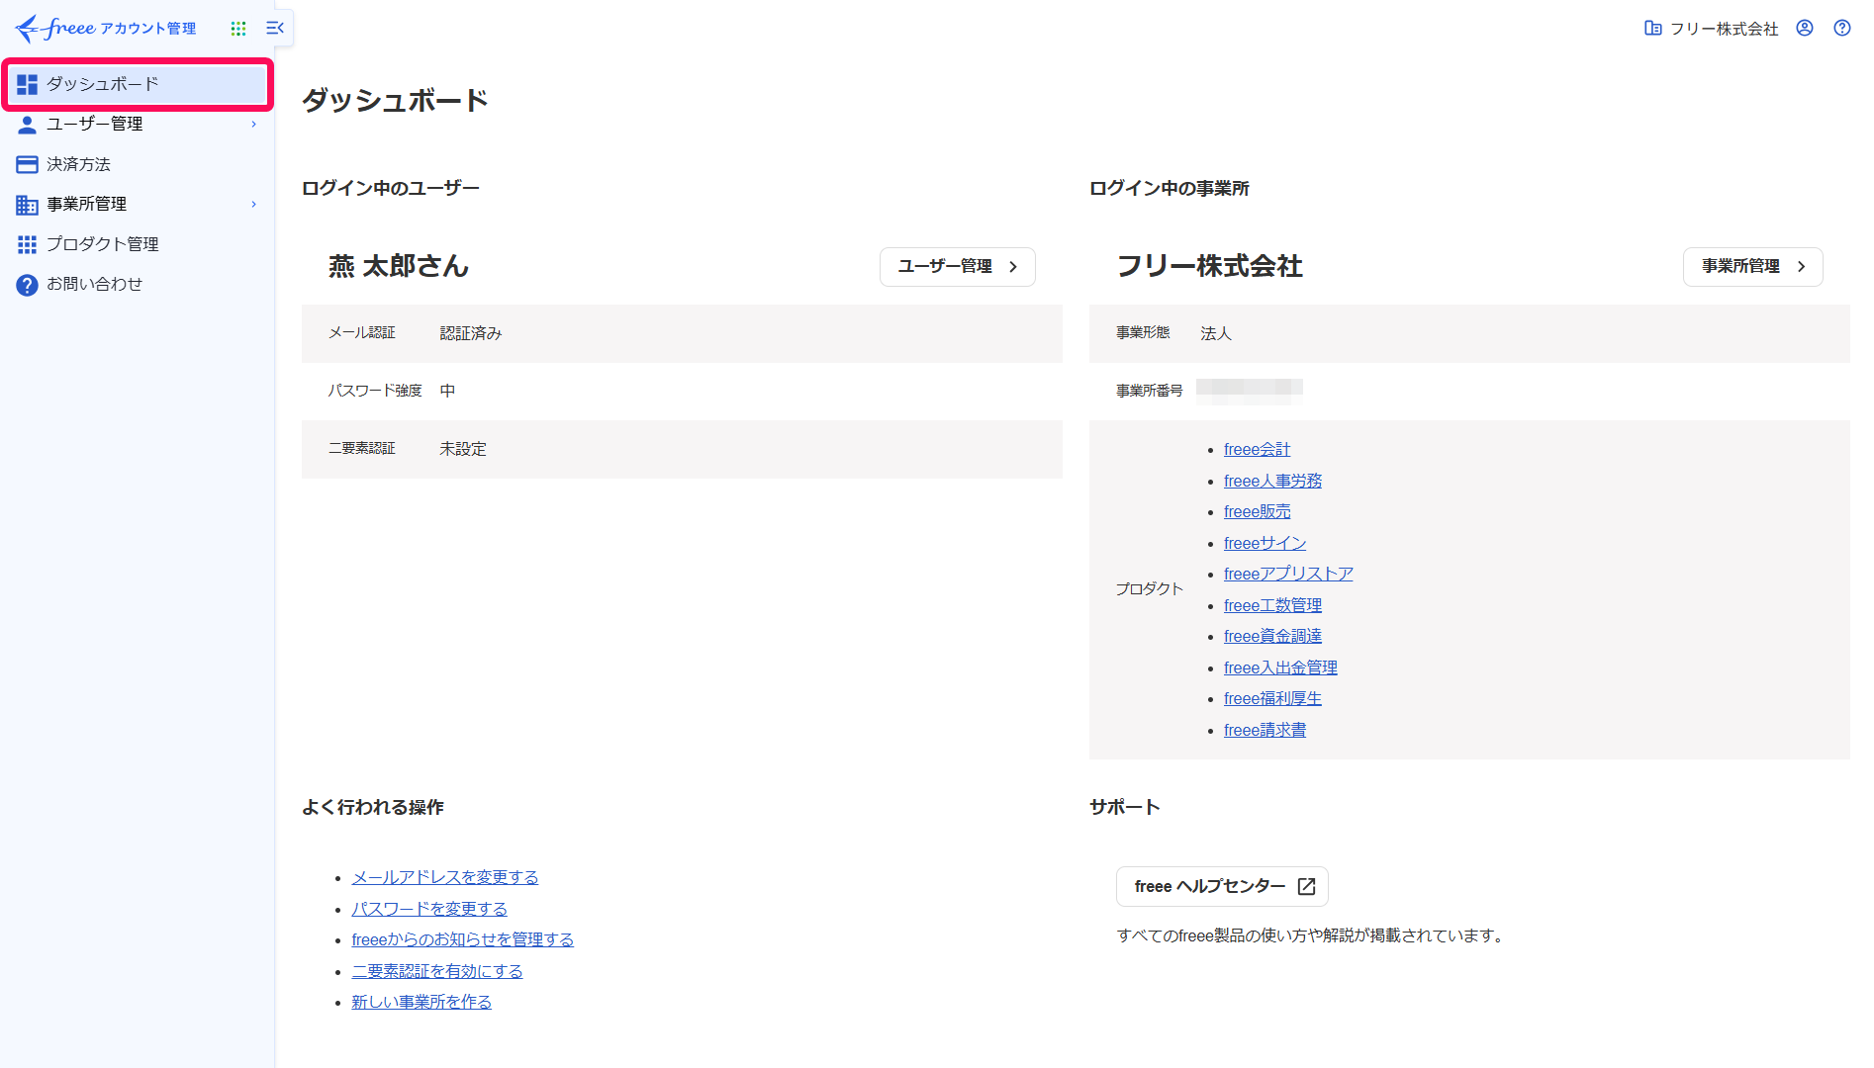
Task: Click the blurred 事業所番号 value
Action: (1250, 392)
